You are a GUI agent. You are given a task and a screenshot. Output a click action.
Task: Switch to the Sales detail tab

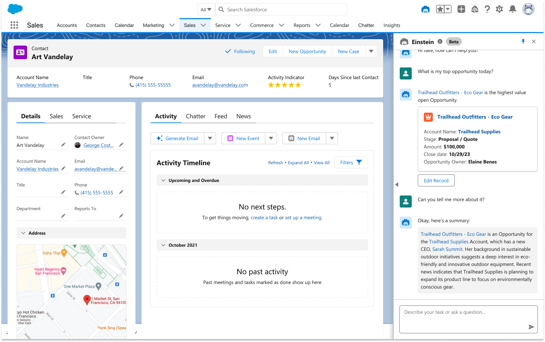click(x=56, y=116)
